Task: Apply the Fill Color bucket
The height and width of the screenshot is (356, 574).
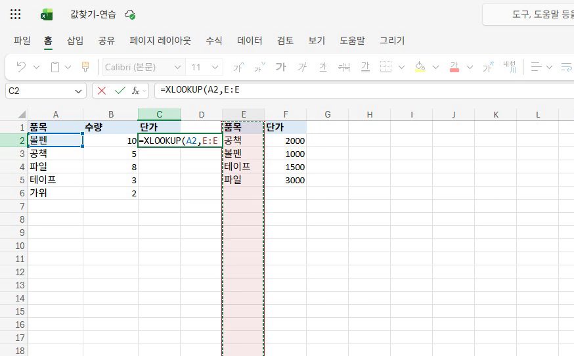Action: (x=420, y=67)
